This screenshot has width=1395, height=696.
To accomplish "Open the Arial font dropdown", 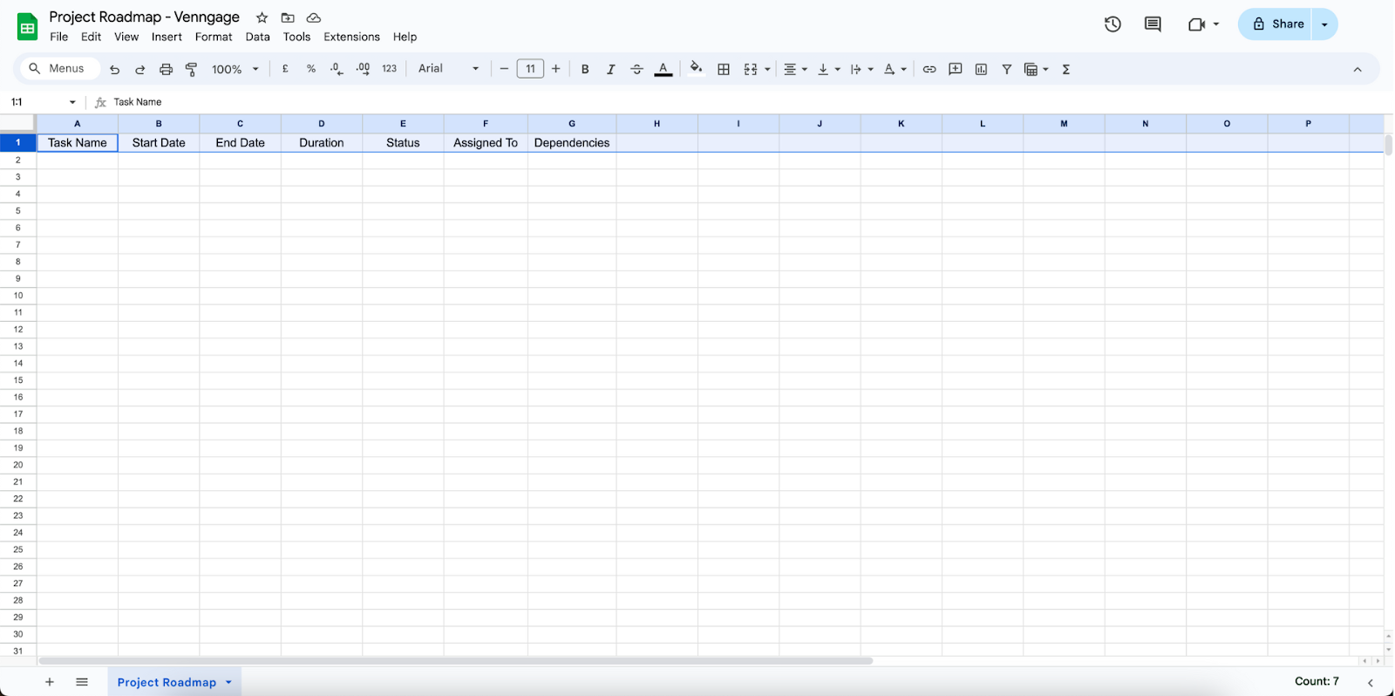I will 448,68.
